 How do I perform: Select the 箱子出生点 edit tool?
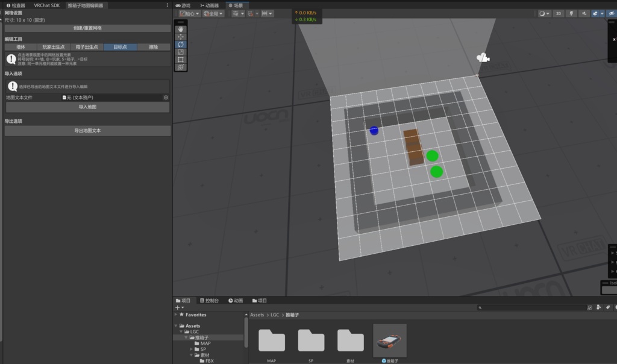pos(87,47)
